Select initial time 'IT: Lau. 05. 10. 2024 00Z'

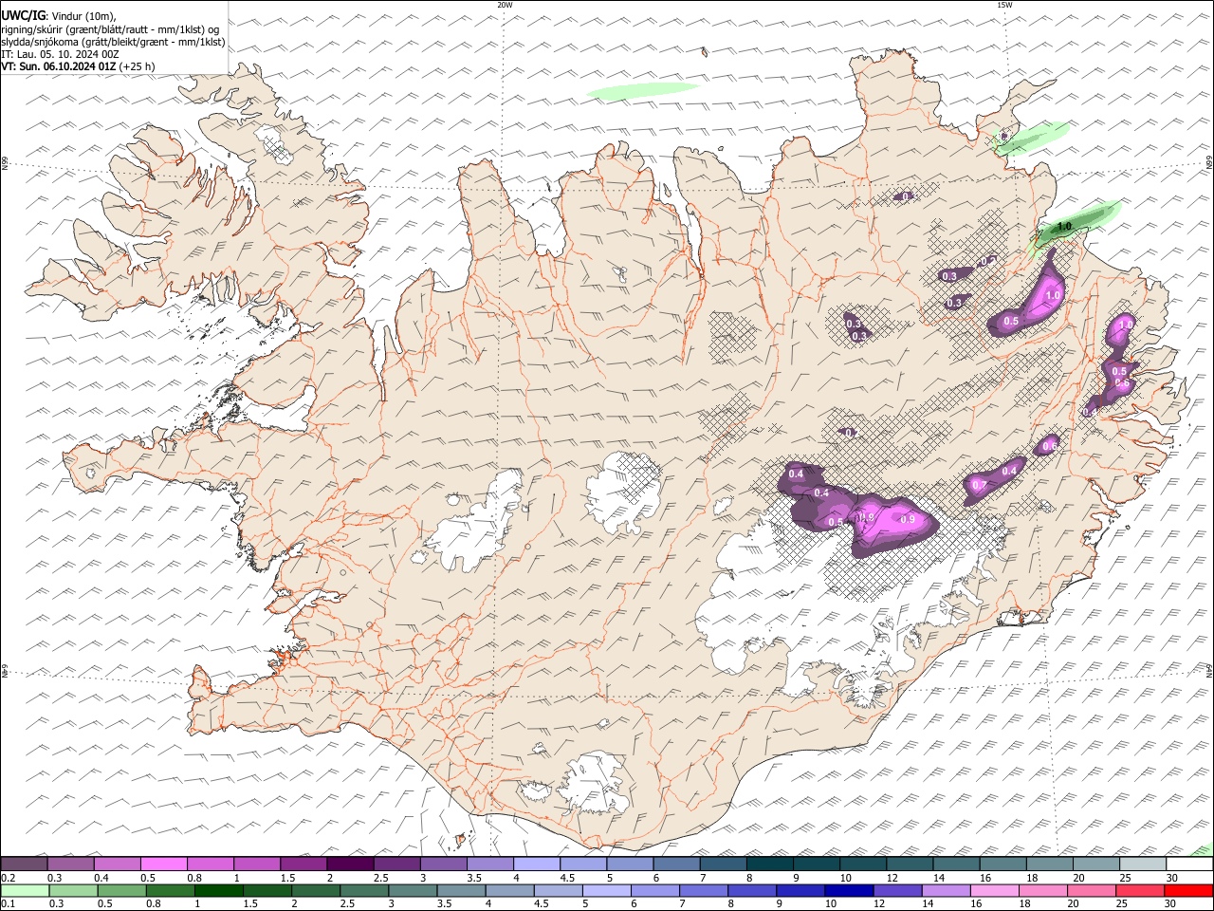[x=61, y=54]
